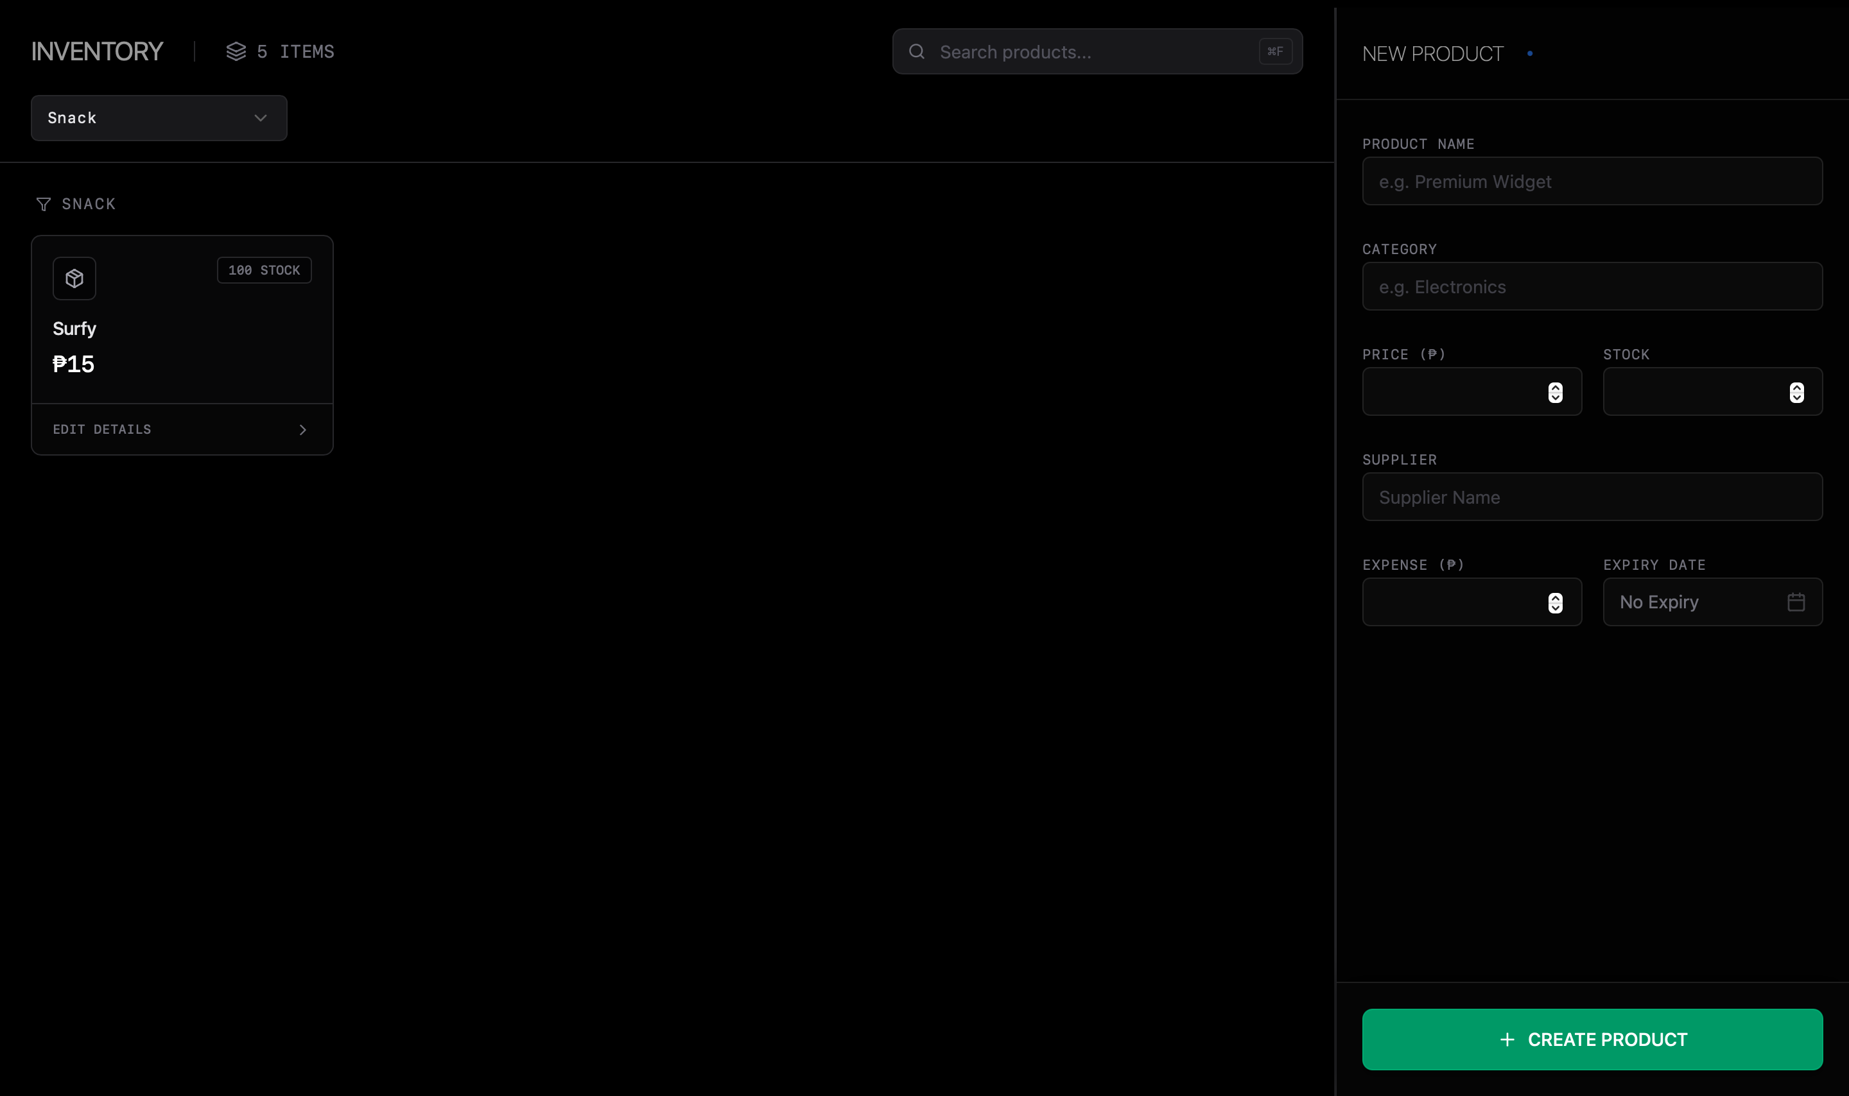Click the search magnifier icon
The image size is (1849, 1096).
click(916, 51)
